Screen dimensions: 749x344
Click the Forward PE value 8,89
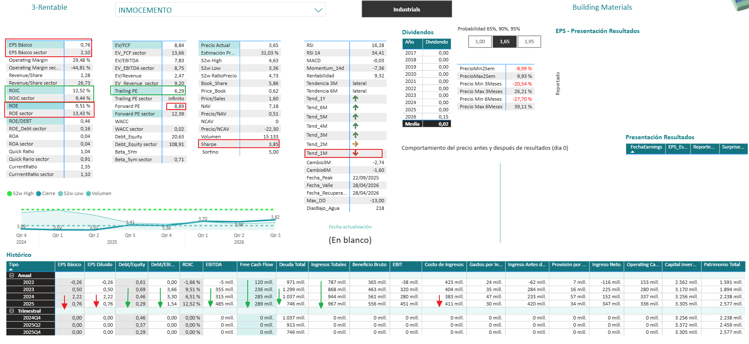click(x=179, y=106)
